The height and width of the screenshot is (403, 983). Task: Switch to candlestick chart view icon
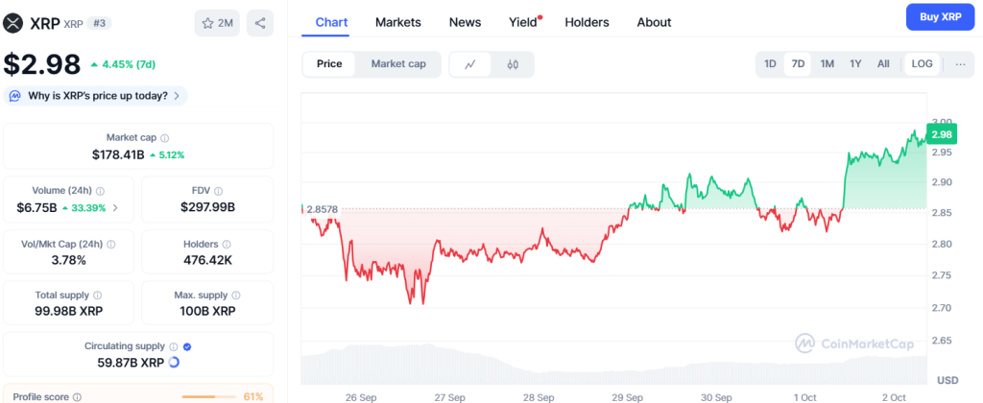(x=513, y=64)
